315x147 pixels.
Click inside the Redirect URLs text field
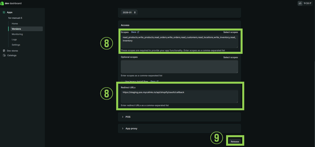179,97
